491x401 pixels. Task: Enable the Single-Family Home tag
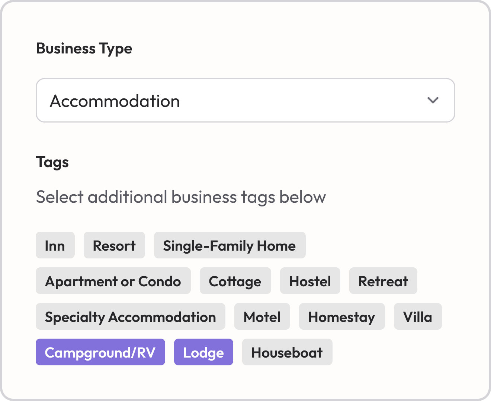pos(230,245)
